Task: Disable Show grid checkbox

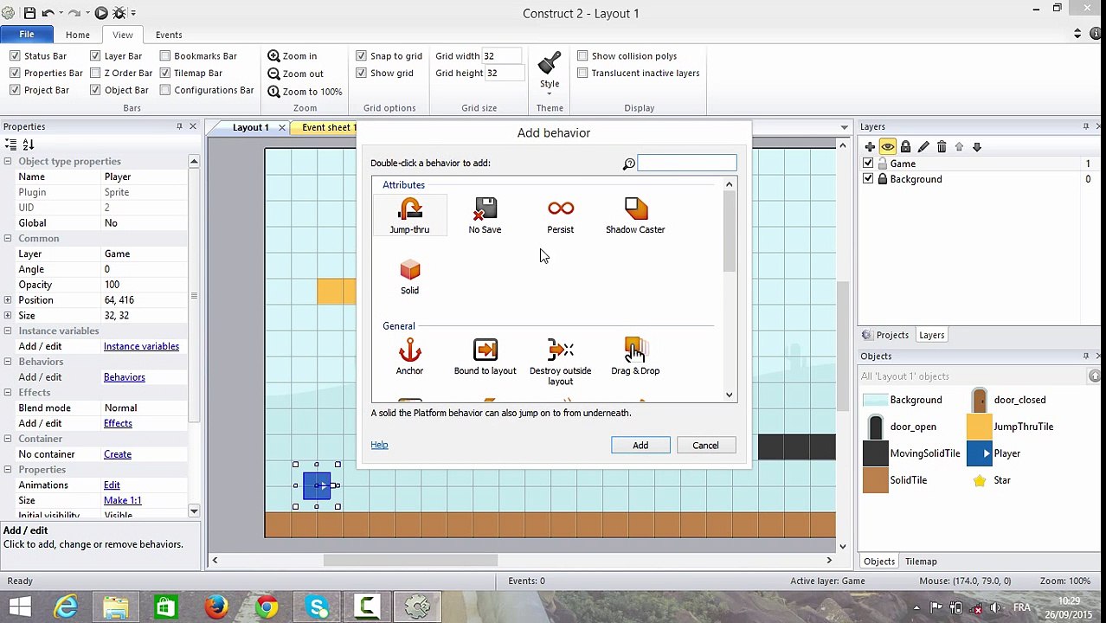Action: [362, 74]
